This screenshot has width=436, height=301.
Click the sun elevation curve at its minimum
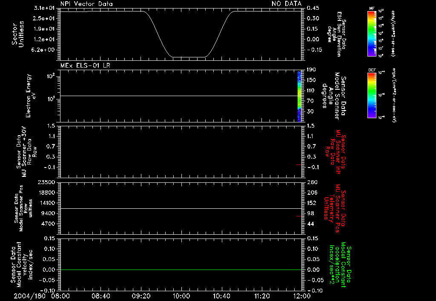(189, 57)
